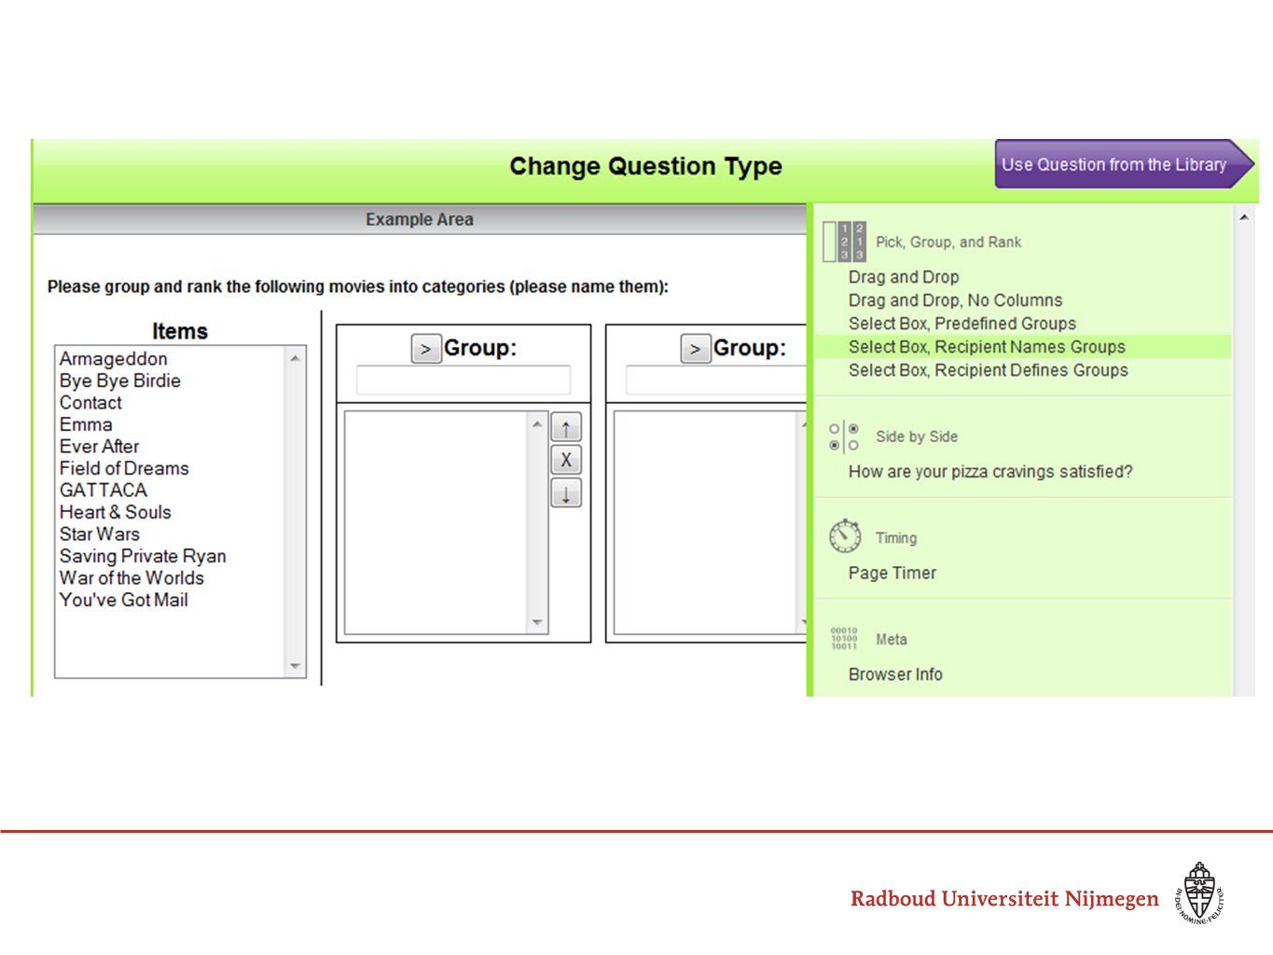Click the Timing heading text
The height and width of the screenshot is (955, 1273).
point(896,538)
